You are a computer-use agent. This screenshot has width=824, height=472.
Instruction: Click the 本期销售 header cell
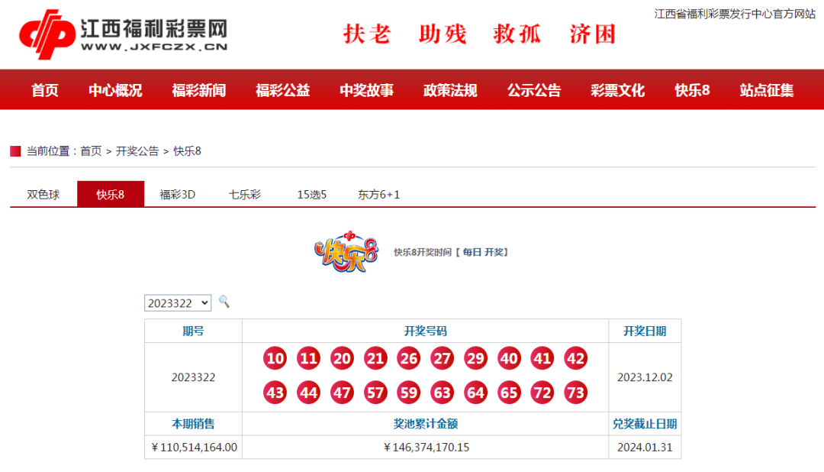(193, 424)
